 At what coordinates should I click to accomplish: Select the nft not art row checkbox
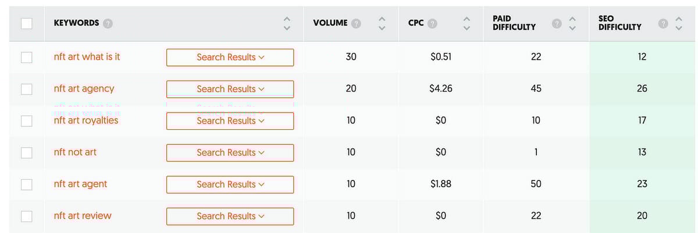point(27,152)
